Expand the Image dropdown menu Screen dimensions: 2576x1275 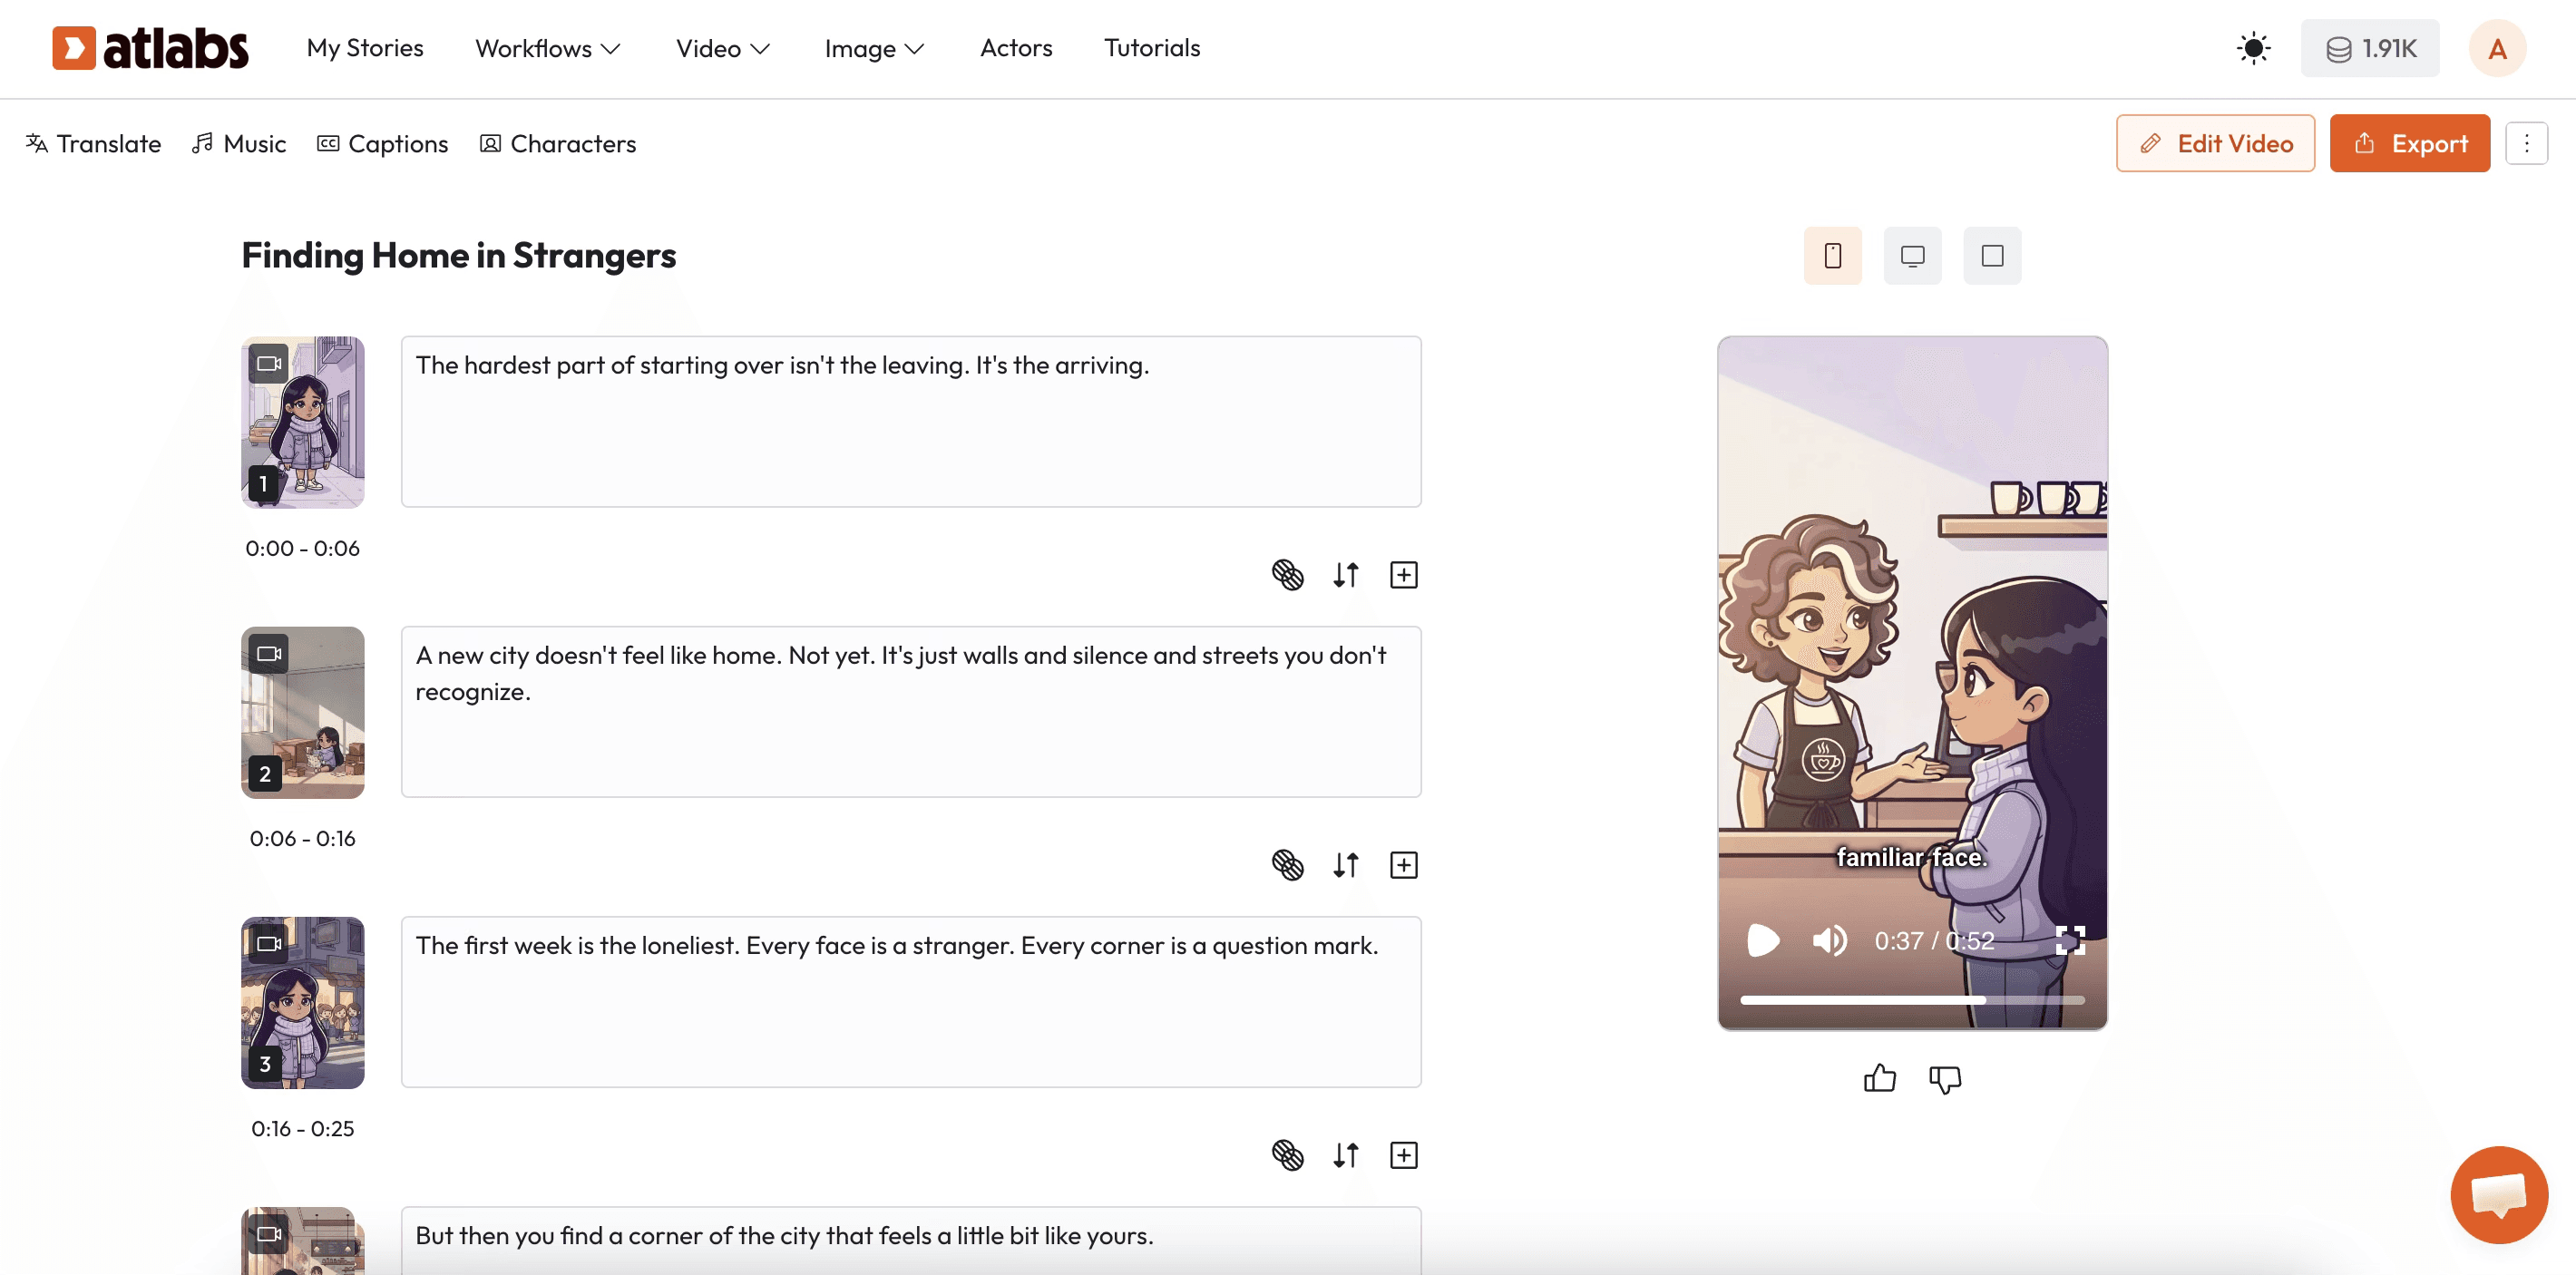click(873, 48)
